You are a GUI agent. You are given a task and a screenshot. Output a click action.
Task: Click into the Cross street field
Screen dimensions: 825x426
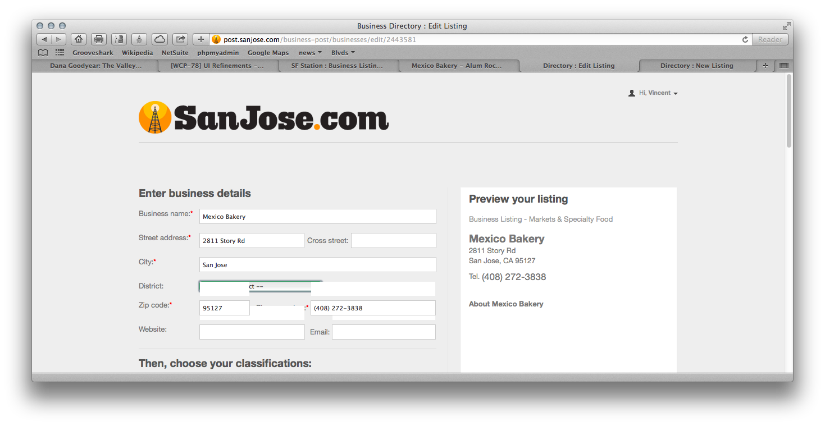click(394, 241)
